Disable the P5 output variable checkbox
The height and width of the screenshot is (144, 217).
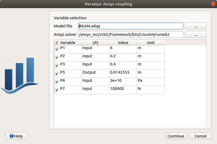click(57, 74)
